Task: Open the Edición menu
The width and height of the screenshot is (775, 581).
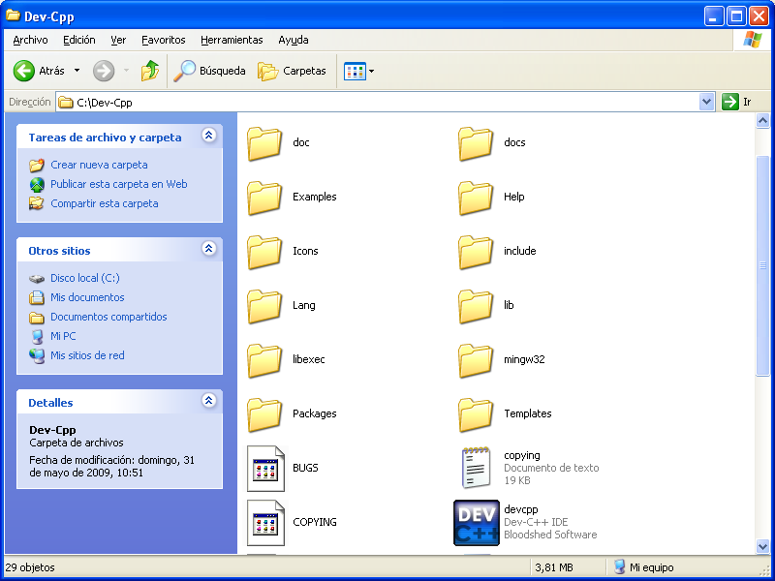Action: pos(79,40)
